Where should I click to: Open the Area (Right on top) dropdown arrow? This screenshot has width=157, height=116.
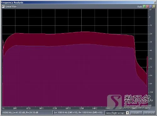(127, 113)
